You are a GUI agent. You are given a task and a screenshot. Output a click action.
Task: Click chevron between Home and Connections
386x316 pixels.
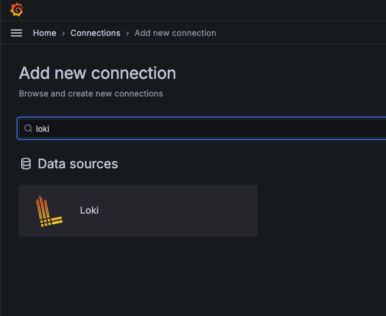click(x=64, y=34)
